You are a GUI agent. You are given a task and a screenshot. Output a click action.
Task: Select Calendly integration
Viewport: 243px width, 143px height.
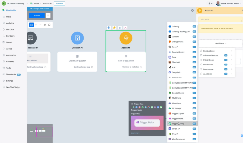click(x=182, y=26)
